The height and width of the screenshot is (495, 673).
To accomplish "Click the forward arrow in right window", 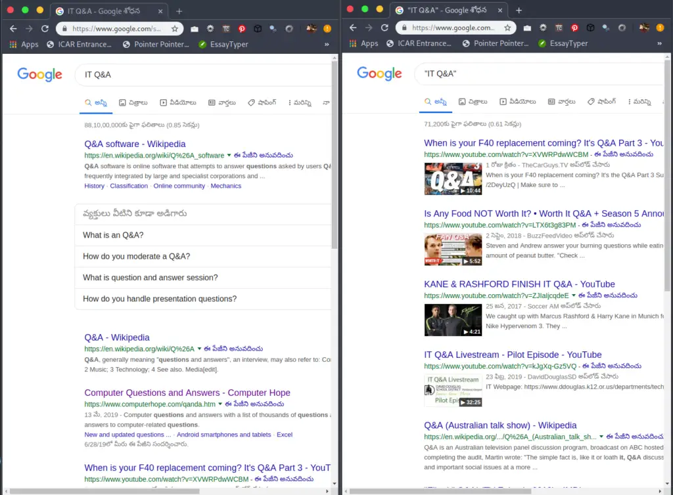I will (369, 28).
